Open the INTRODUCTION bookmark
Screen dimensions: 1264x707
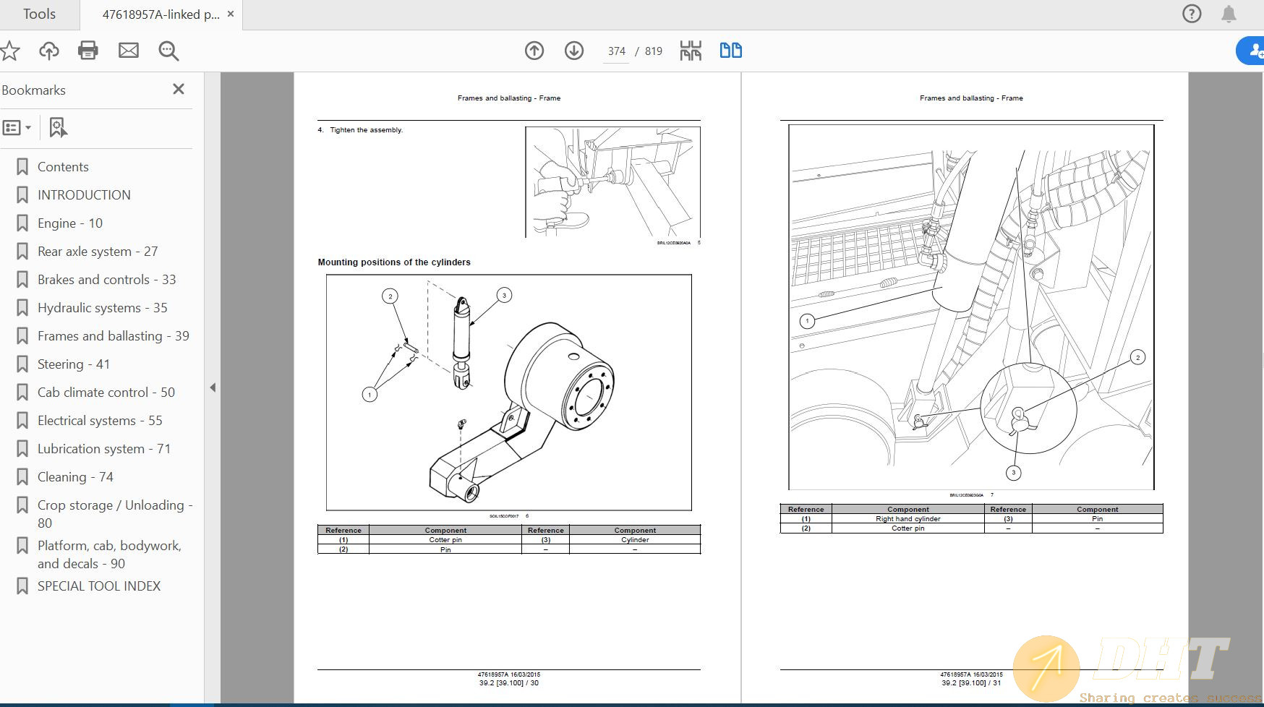84,195
